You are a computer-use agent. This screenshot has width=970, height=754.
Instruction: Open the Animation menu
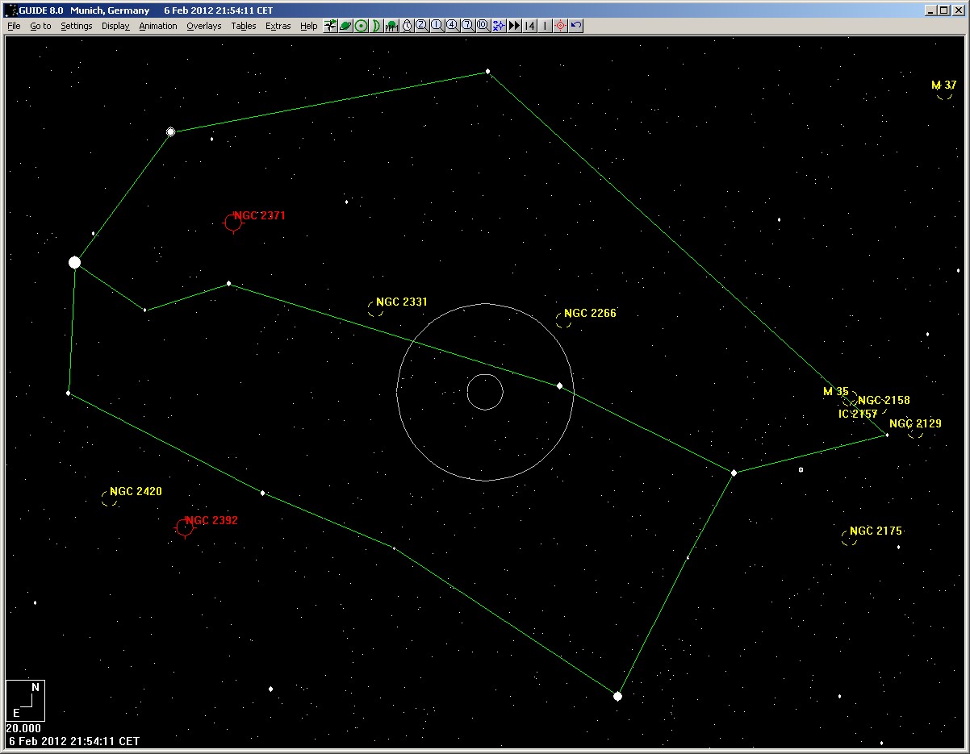tap(157, 26)
